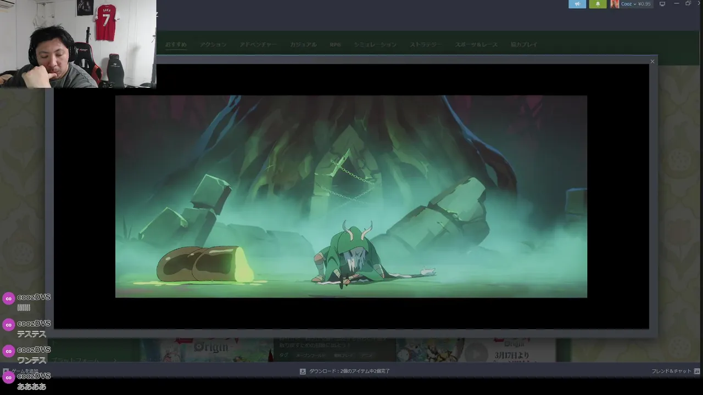Screen dimensions: 703x395
Task: Open the green notifications bell
Action: (x=598, y=4)
